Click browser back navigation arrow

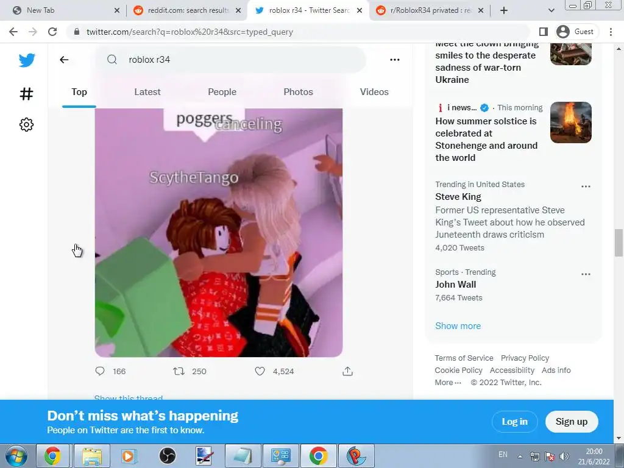(13, 32)
